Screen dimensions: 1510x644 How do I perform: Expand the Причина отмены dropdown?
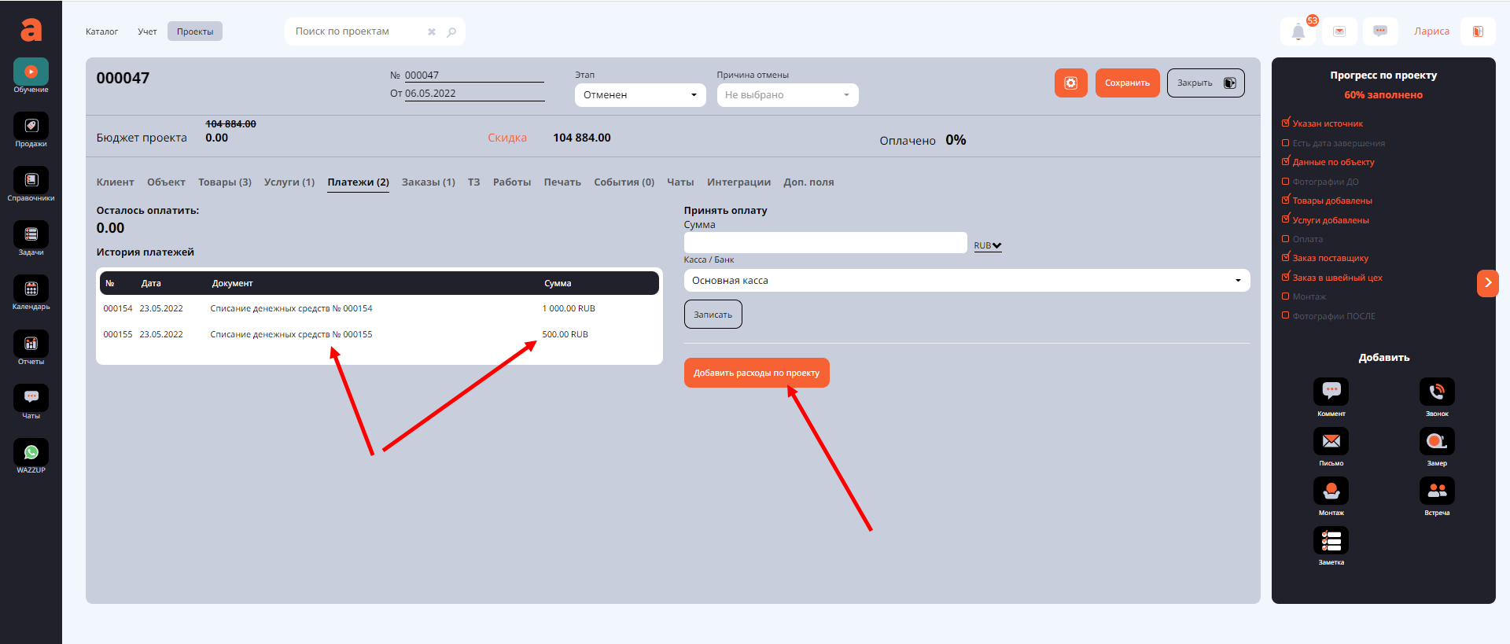786,95
